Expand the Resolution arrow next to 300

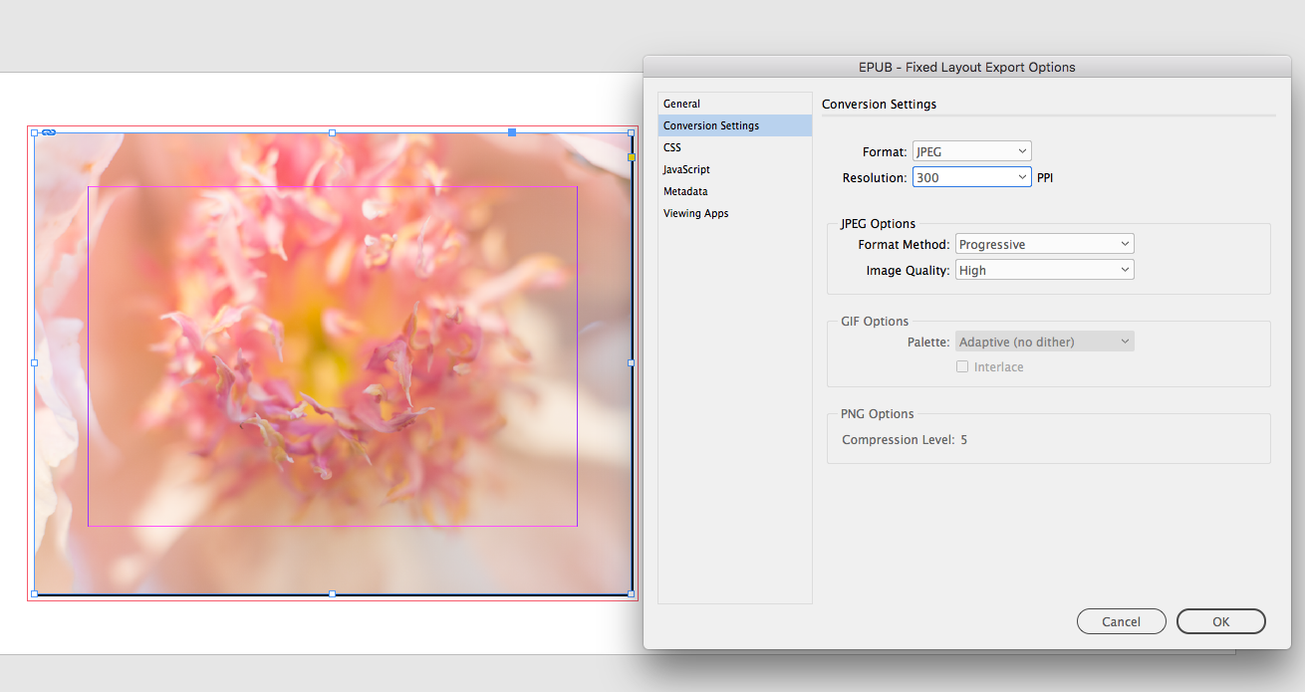pos(1023,177)
